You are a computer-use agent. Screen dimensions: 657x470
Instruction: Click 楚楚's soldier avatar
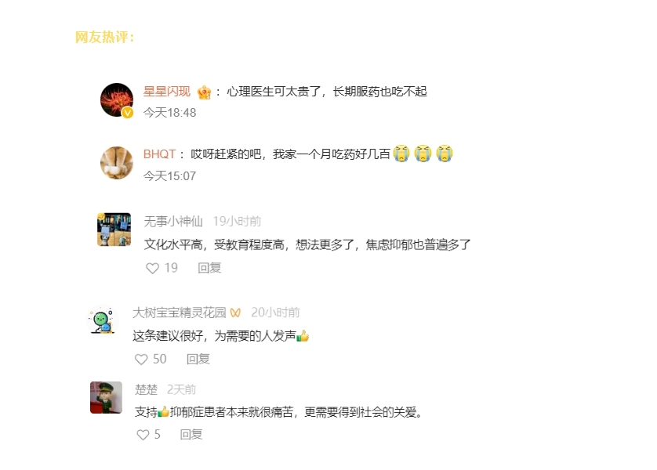tap(106, 397)
